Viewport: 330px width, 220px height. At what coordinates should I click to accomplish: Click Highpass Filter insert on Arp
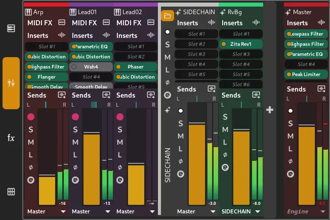tap(47, 67)
